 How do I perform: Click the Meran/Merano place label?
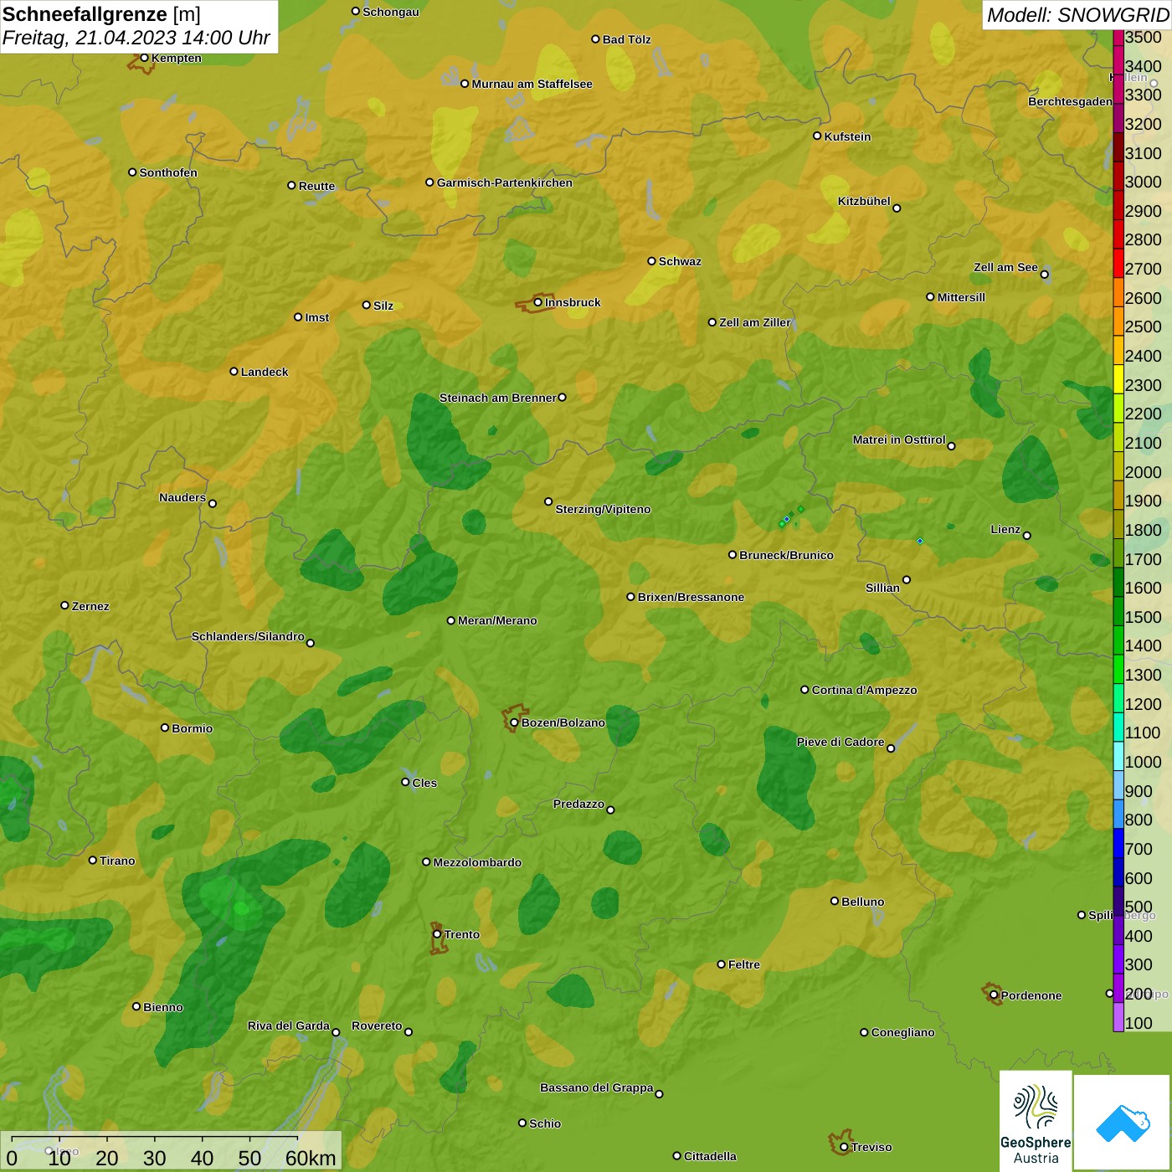pos(497,620)
